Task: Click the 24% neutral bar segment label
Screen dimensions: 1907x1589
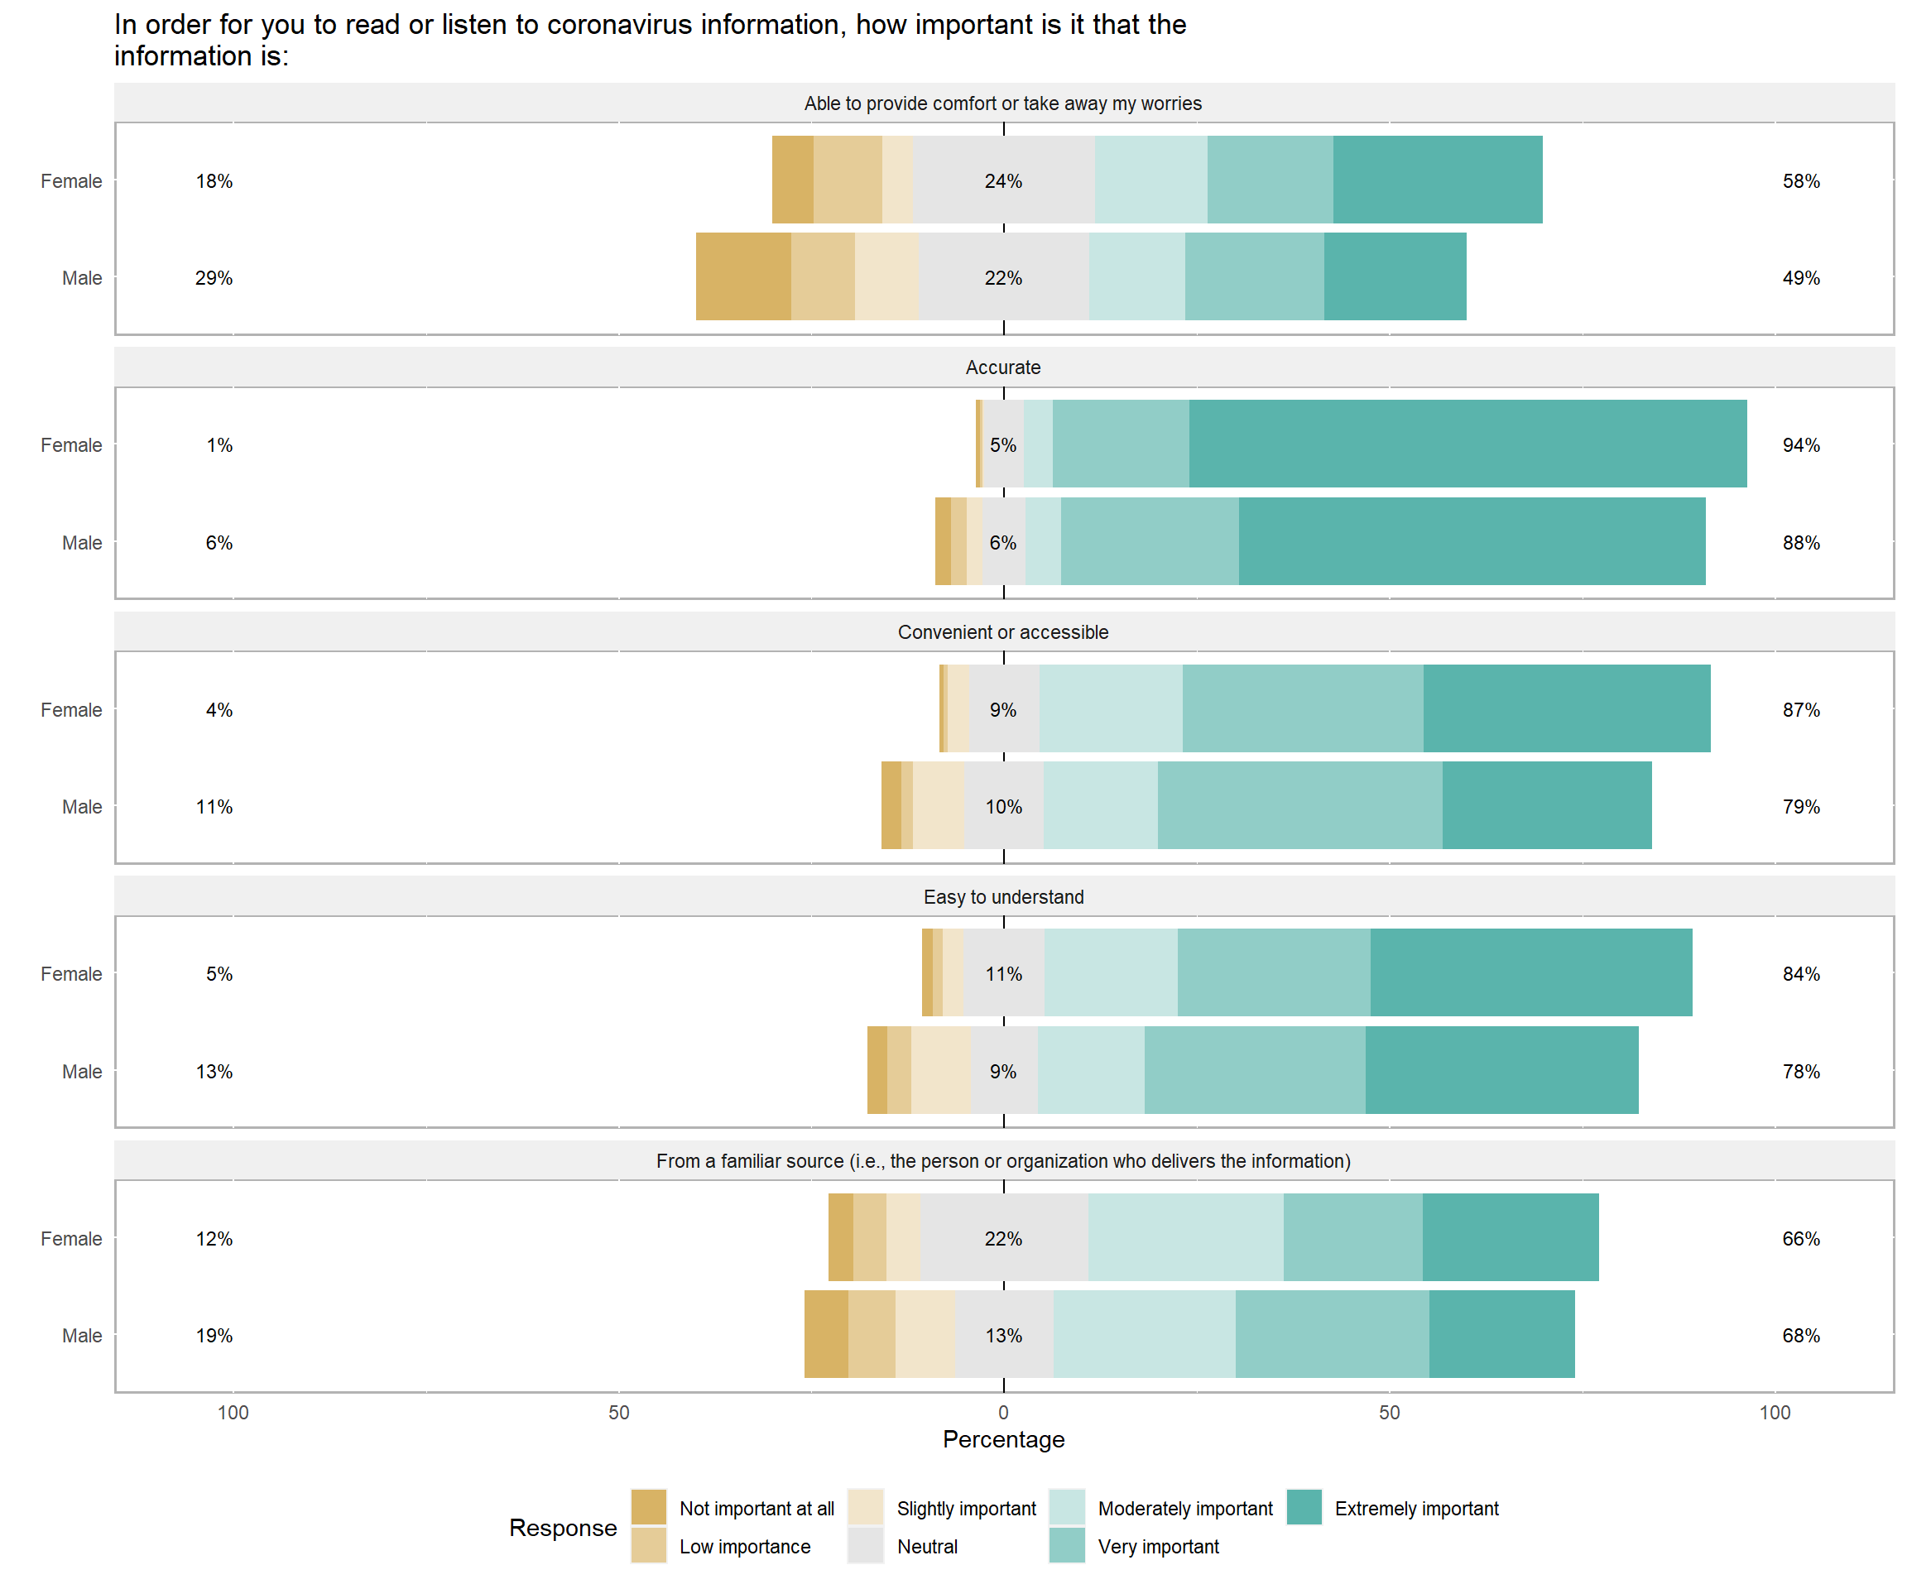Action: point(1002,180)
